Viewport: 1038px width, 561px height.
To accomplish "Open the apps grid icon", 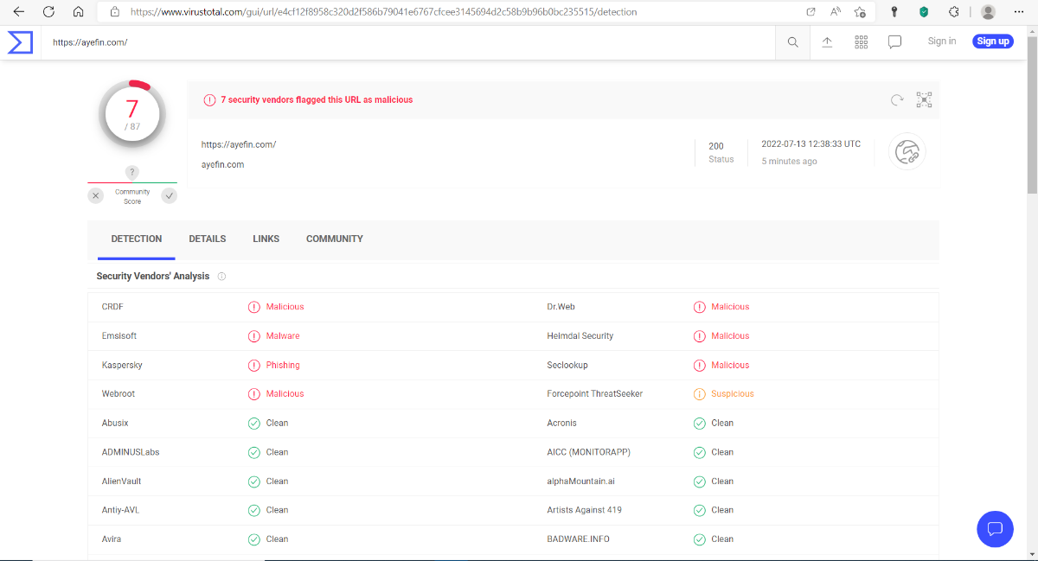I will click(861, 42).
